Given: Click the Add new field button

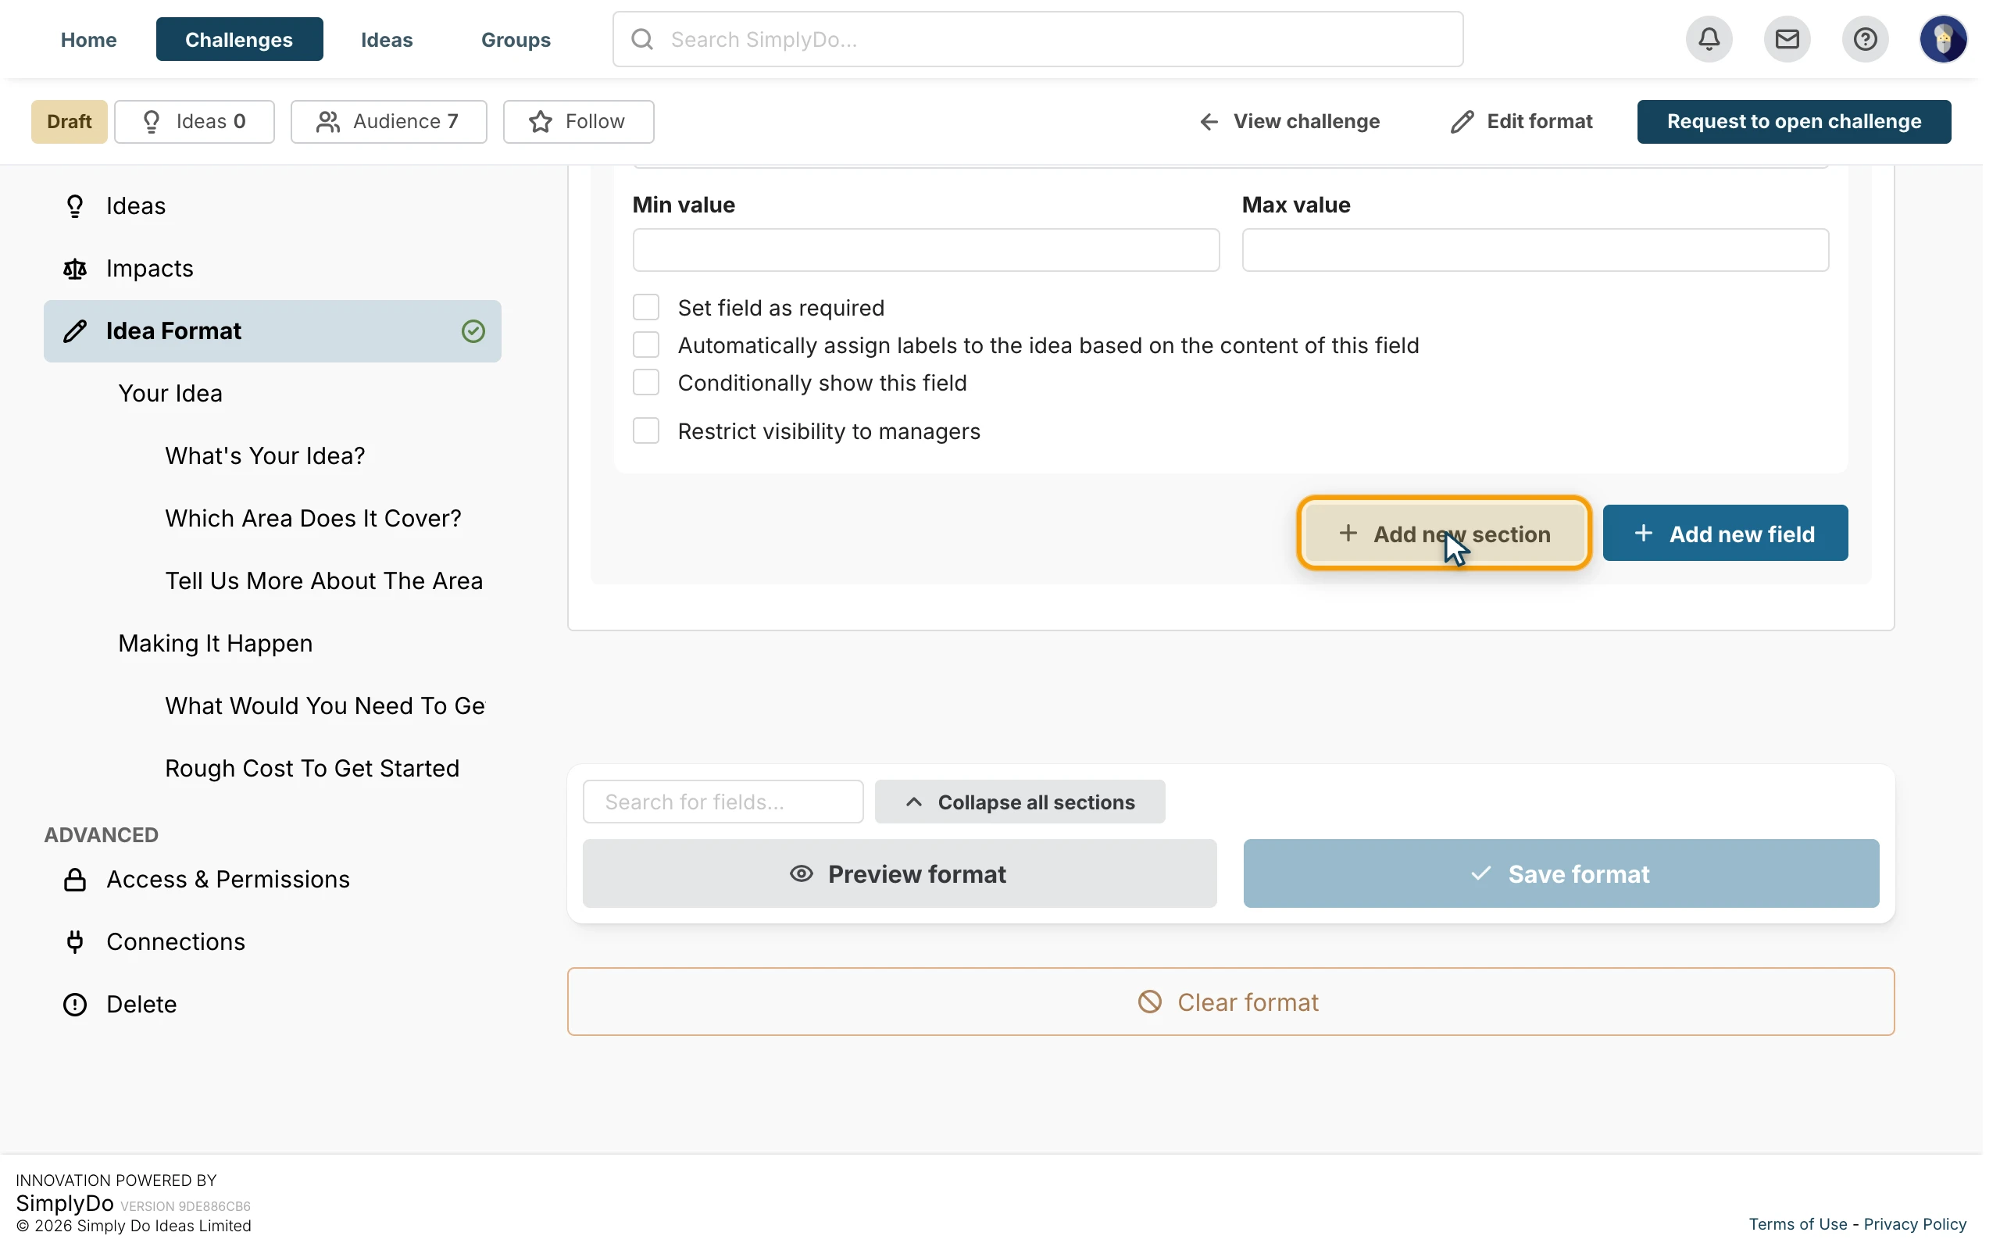Looking at the screenshot, I should (x=1725, y=534).
